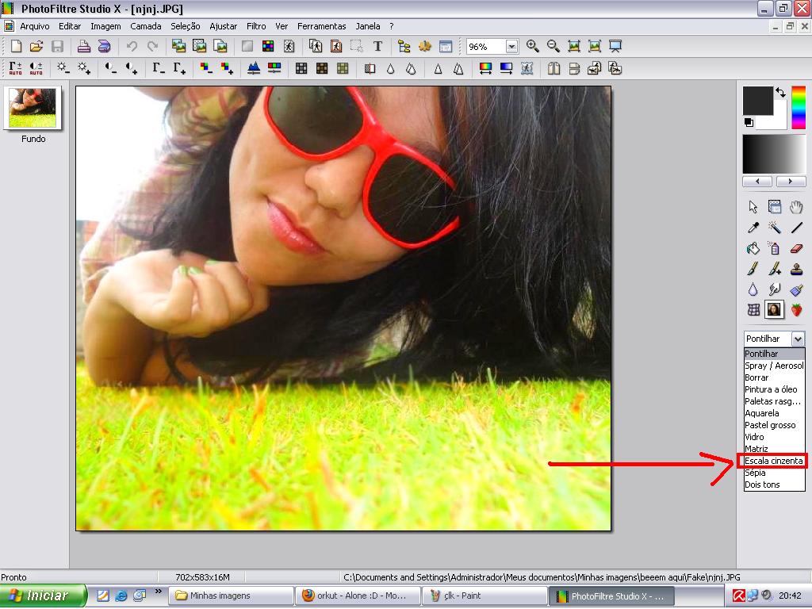Choose Escala cinzenta from the list
Screen dimensions: 812x609
tap(774, 461)
